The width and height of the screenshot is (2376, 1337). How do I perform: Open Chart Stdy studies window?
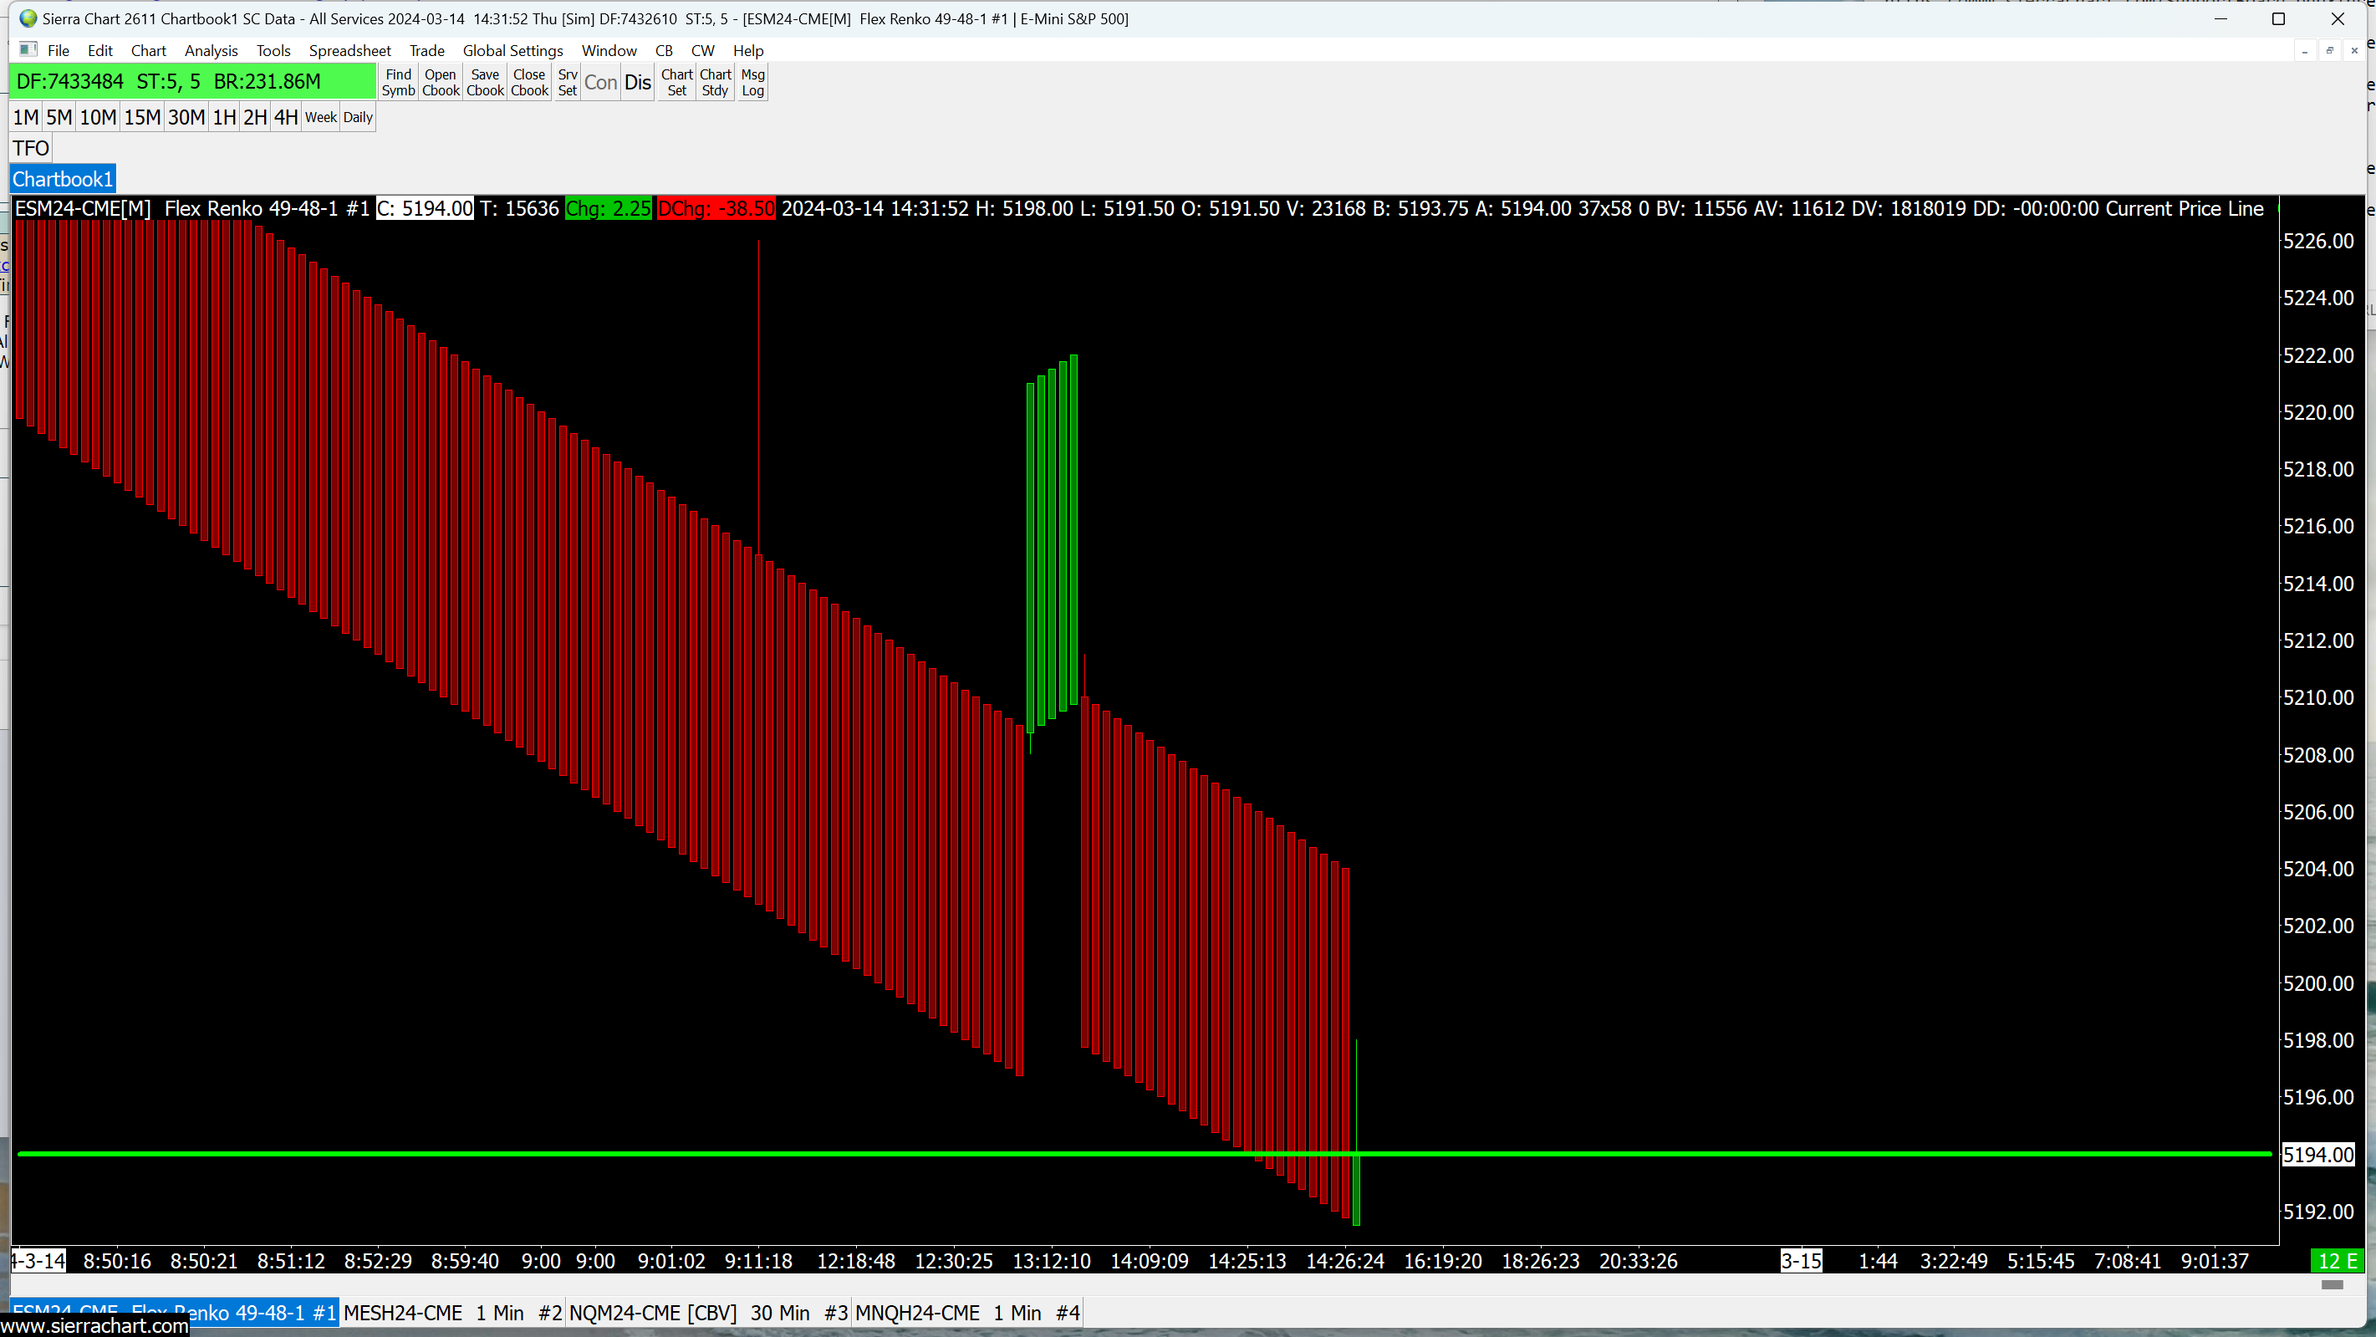[715, 82]
